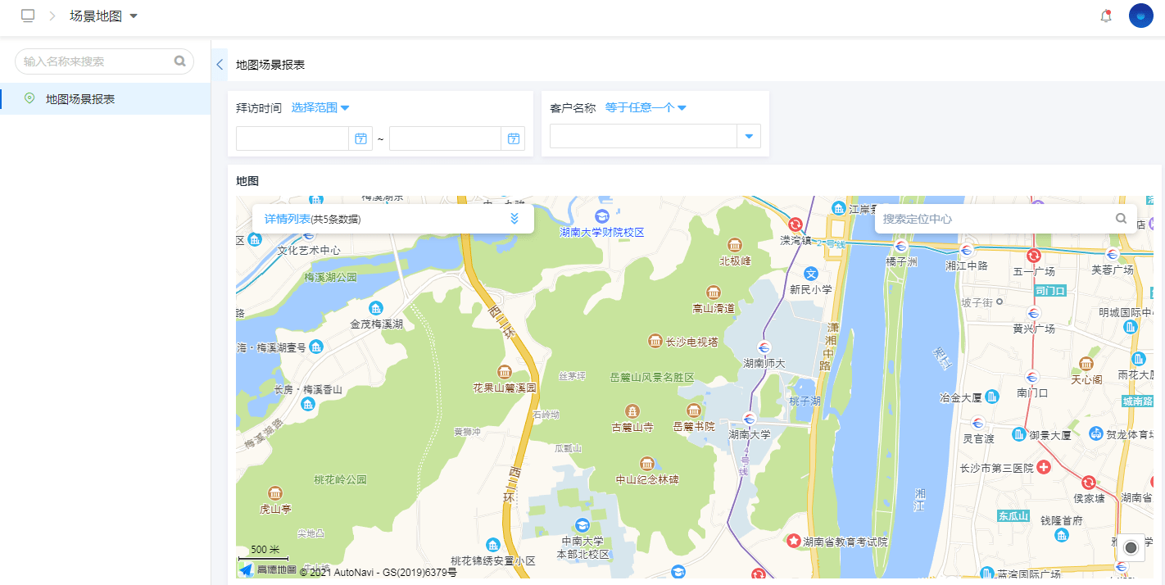Expand the 详情列表 details list
1165x585 pixels.
pyautogui.click(x=515, y=219)
